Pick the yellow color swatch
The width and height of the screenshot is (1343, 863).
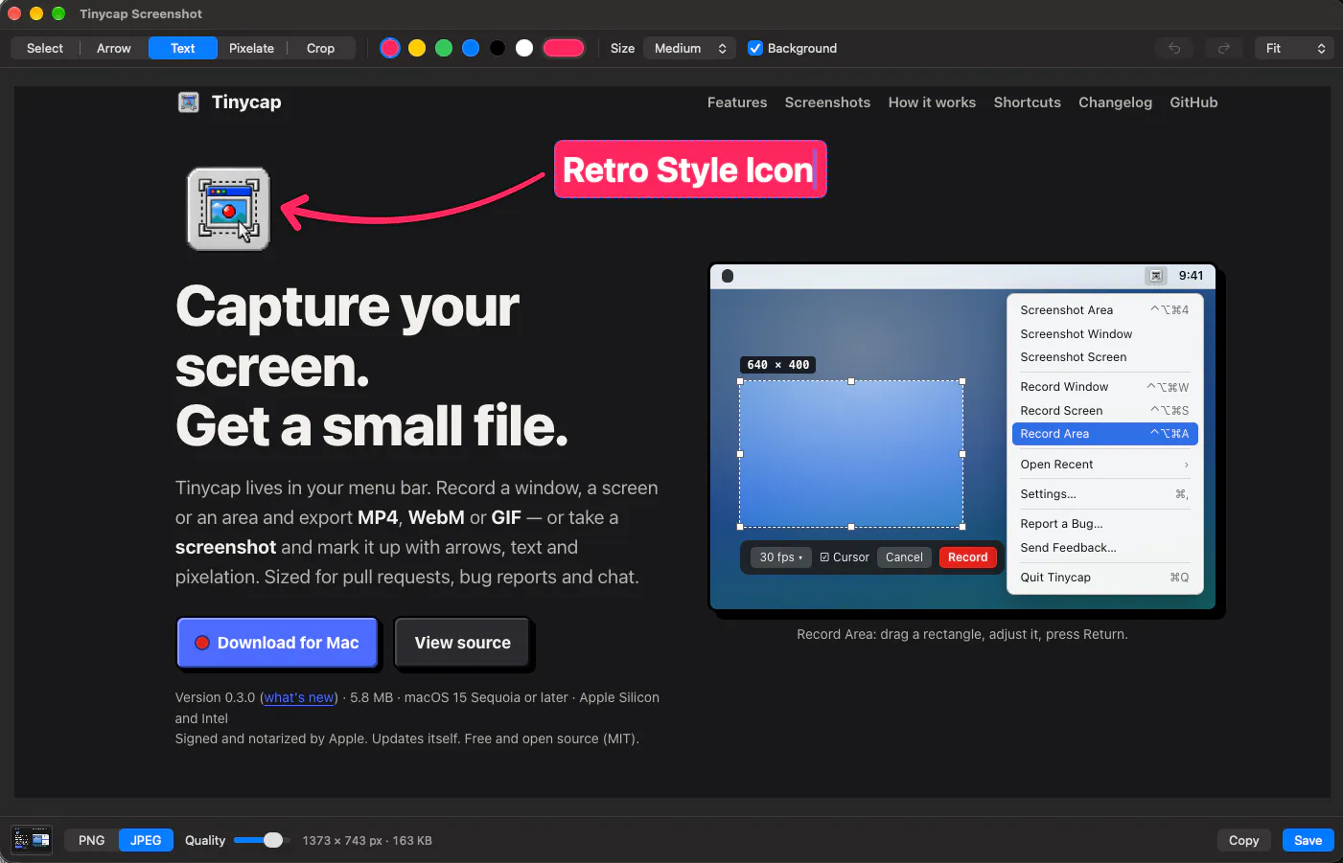point(417,48)
